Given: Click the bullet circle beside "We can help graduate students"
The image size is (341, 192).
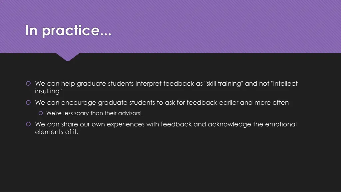Looking at the screenshot, I should tap(28, 83).
